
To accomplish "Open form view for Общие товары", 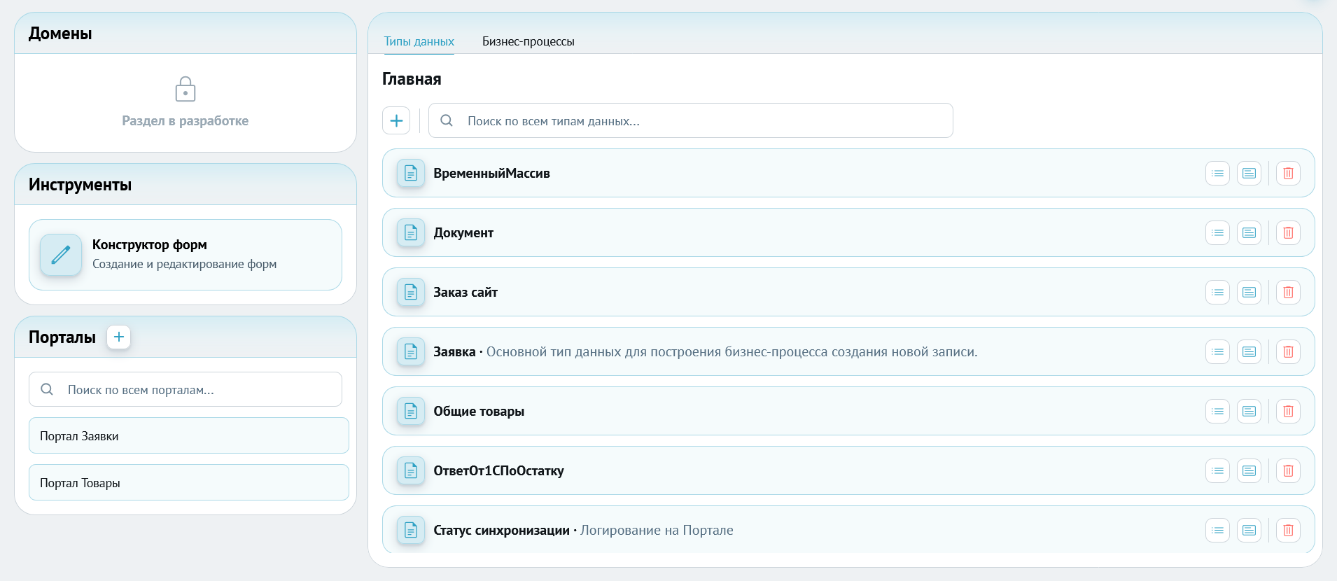I will pos(1249,411).
